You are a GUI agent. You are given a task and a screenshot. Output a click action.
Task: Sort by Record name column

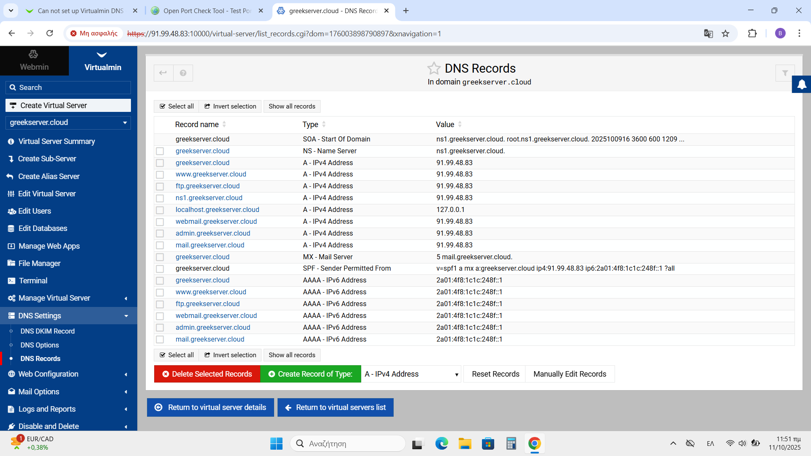[197, 125]
